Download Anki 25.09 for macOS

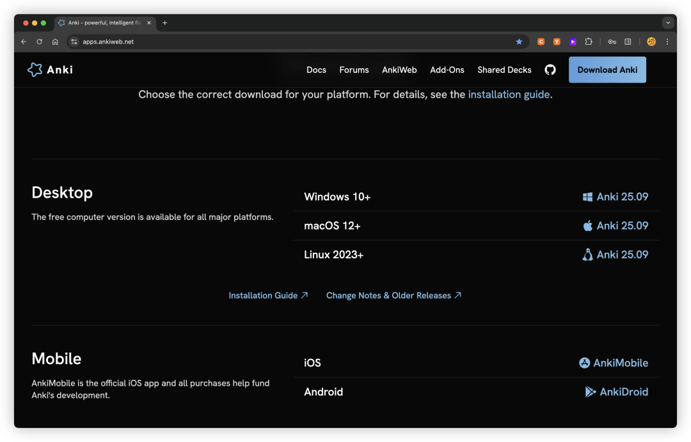click(x=616, y=226)
